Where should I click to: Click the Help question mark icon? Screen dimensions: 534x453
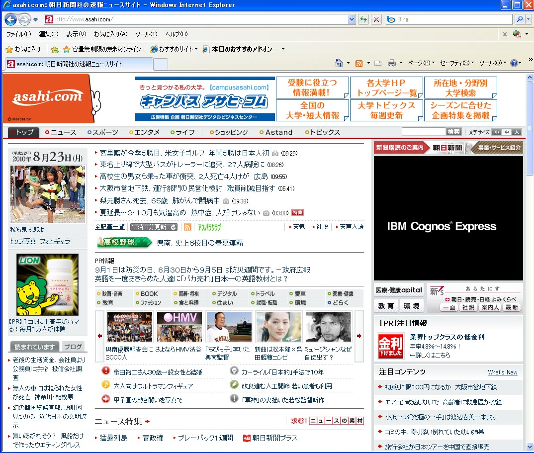[x=514, y=63]
